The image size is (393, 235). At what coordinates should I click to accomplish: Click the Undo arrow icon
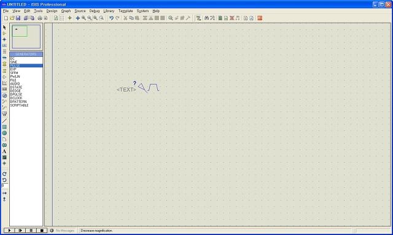click(x=111, y=18)
